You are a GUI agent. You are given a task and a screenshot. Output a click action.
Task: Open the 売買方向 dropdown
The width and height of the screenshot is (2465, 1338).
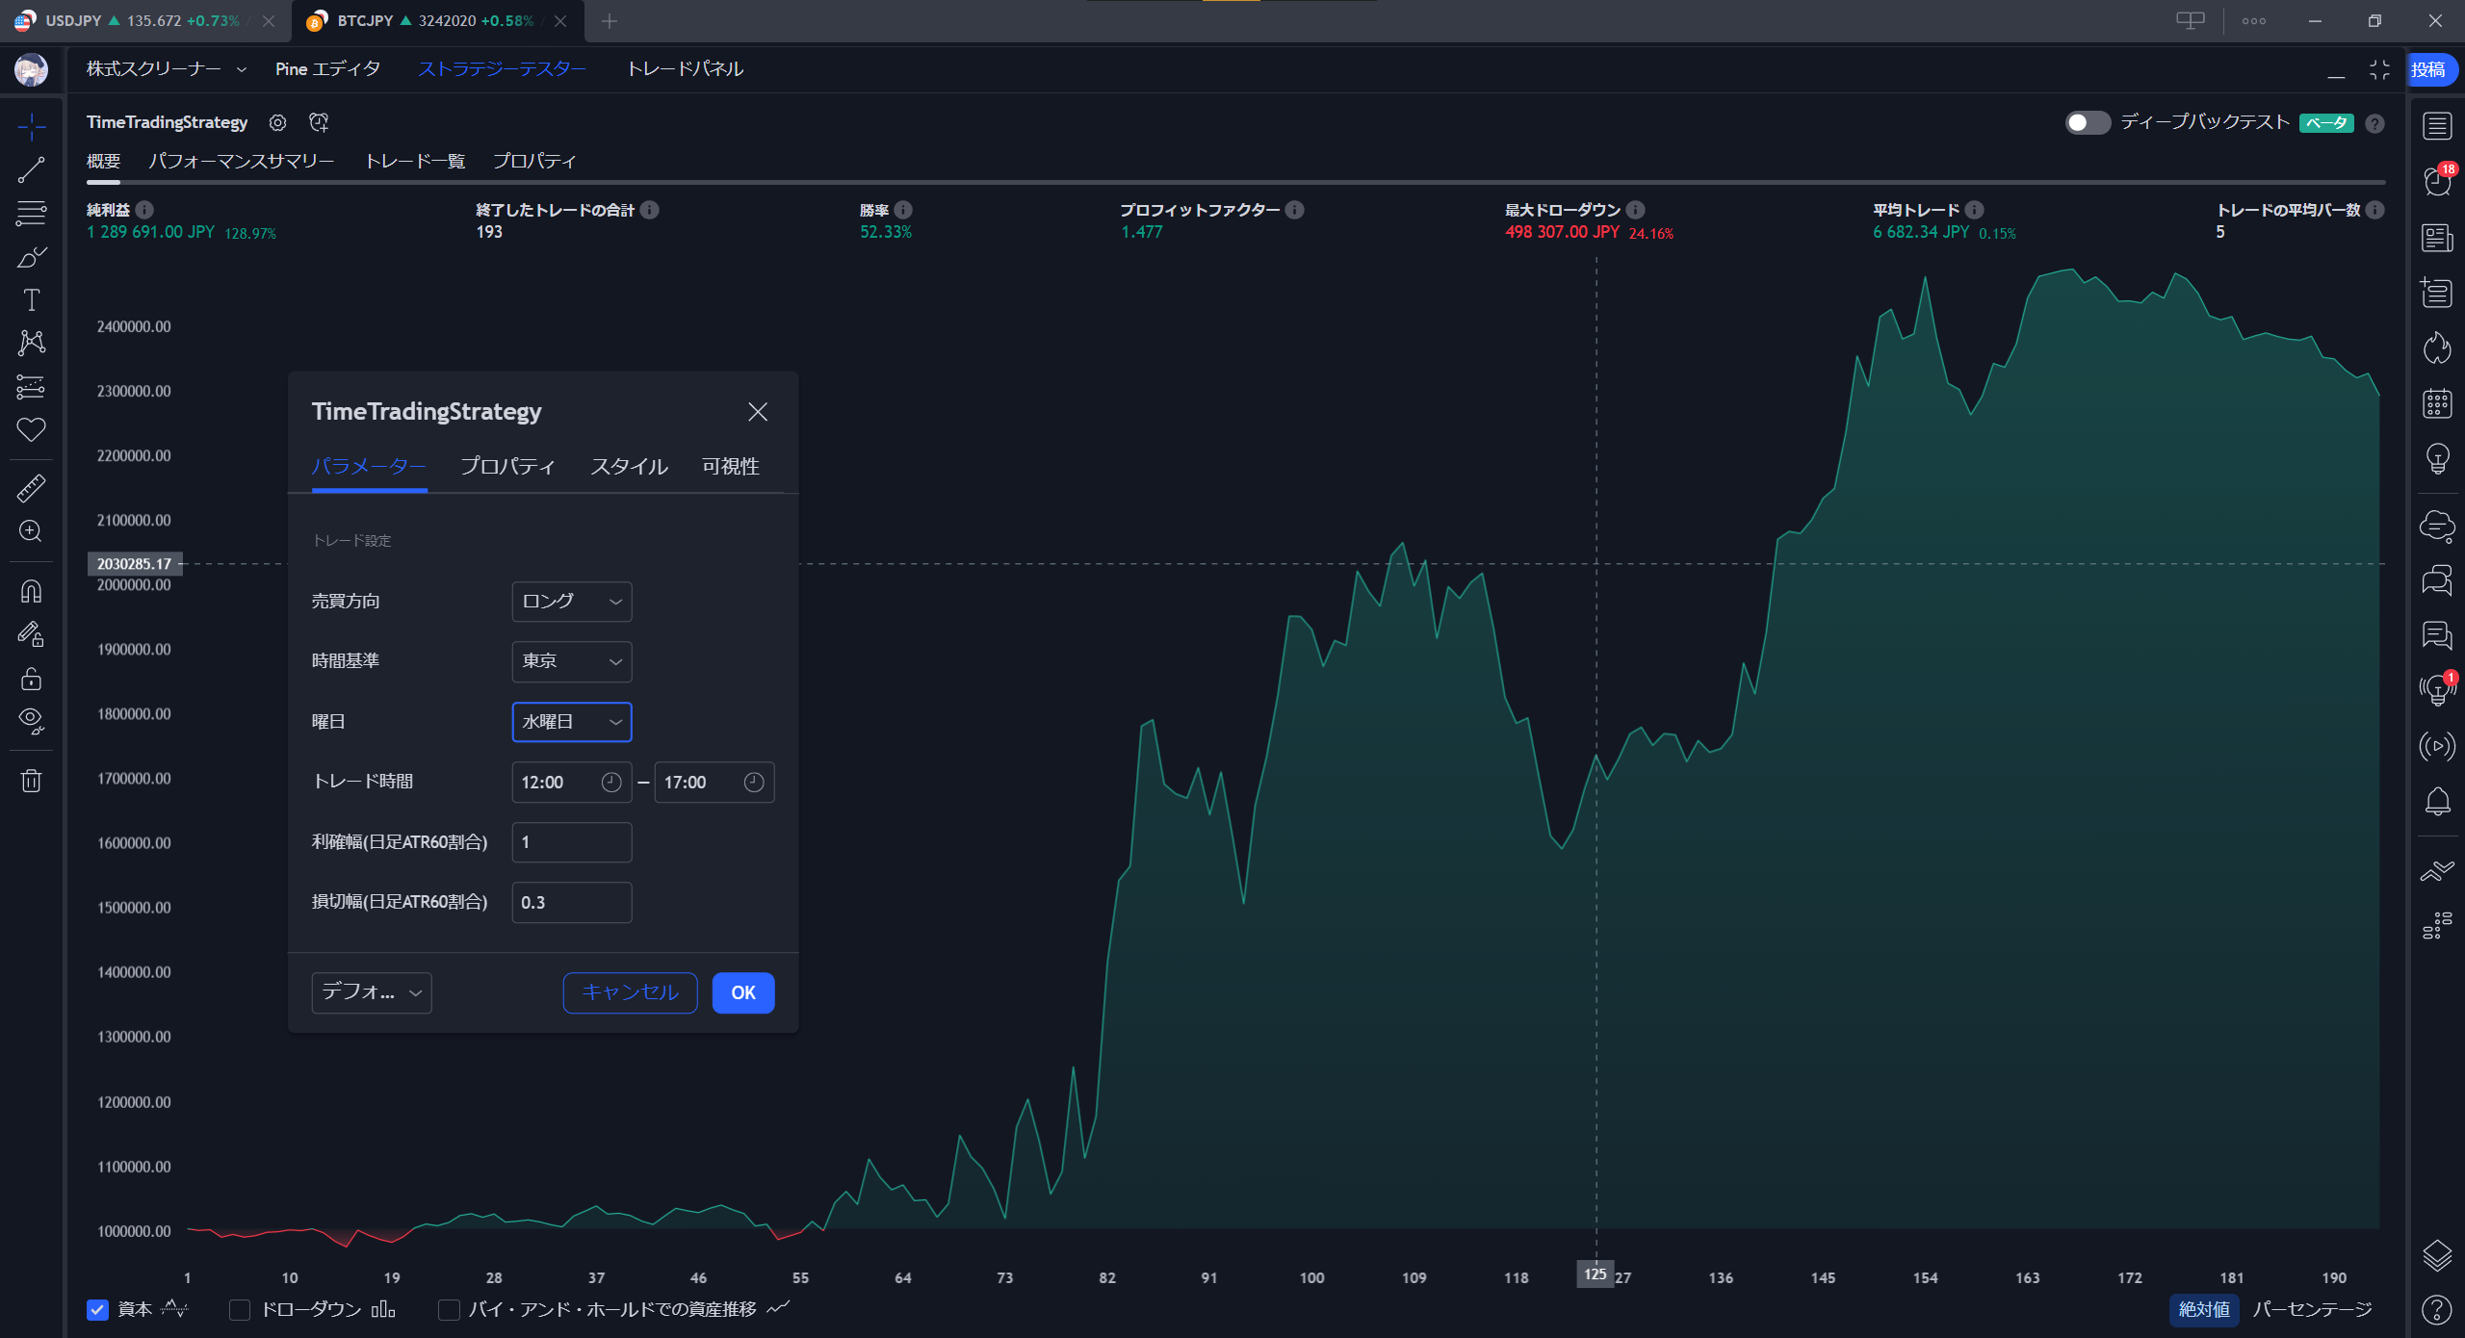pyautogui.click(x=571, y=602)
